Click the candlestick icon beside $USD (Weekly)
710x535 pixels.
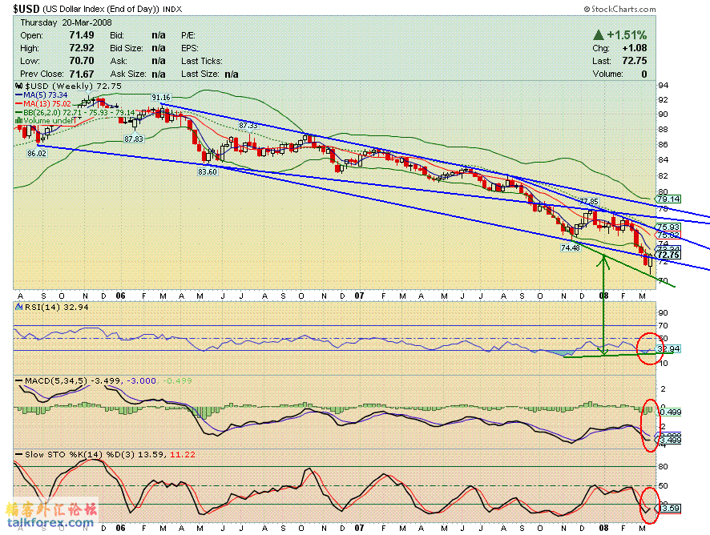[x=18, y=86]
